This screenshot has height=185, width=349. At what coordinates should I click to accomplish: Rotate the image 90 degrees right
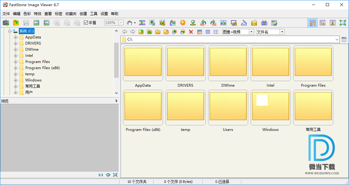[213, 23]
